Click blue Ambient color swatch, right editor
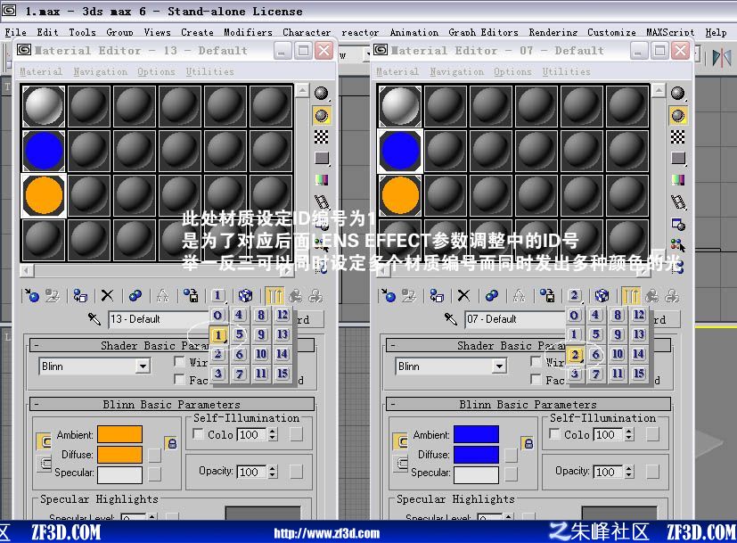 (476, 434)
